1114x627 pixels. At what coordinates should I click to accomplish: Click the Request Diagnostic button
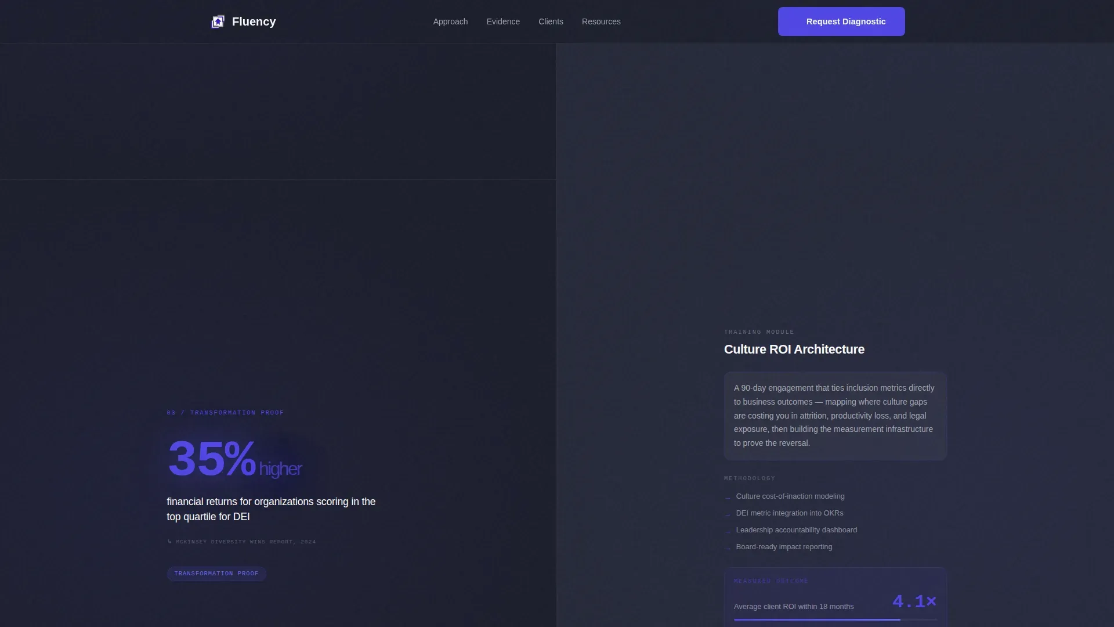(x=841, y=21)
